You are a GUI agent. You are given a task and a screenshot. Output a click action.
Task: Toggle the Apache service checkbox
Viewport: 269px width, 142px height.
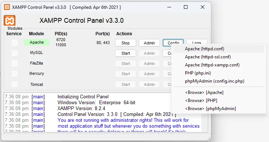15,43
